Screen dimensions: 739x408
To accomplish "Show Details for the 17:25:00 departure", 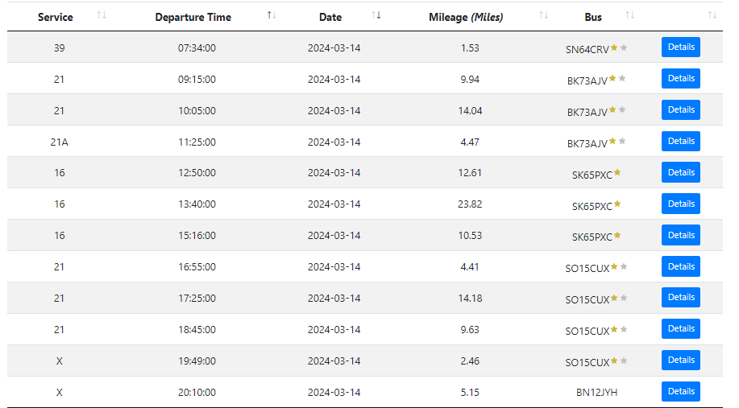I will click(x=680, y=298).
